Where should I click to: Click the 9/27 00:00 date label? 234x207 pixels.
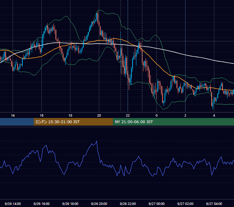coord(157,204)
